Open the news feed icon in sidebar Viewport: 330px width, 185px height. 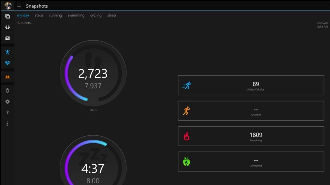(x=7, y=38)
